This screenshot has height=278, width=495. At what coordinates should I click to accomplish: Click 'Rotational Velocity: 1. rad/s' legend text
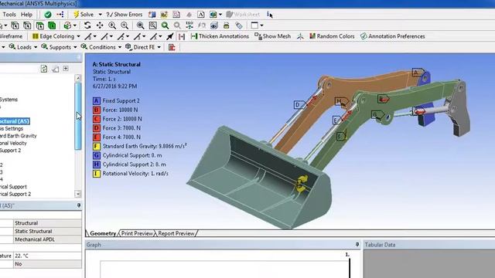click(135, 174)
